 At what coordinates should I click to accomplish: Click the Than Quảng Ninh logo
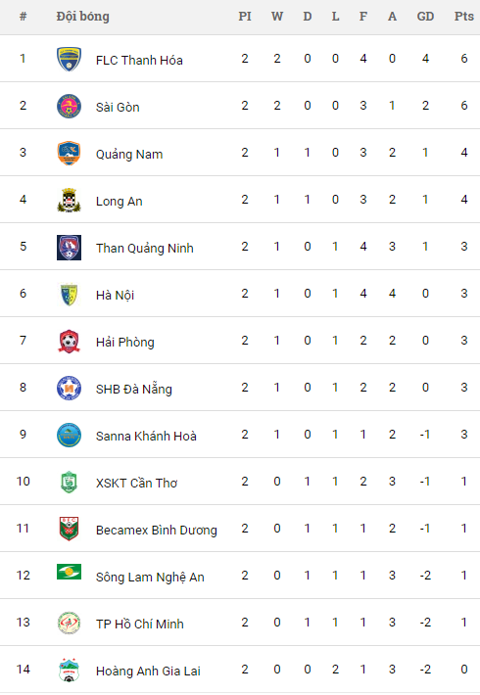pos(69,247)
